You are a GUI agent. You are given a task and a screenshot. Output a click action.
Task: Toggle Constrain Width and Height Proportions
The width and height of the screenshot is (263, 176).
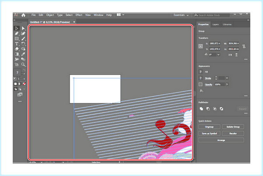coord(244,46)
